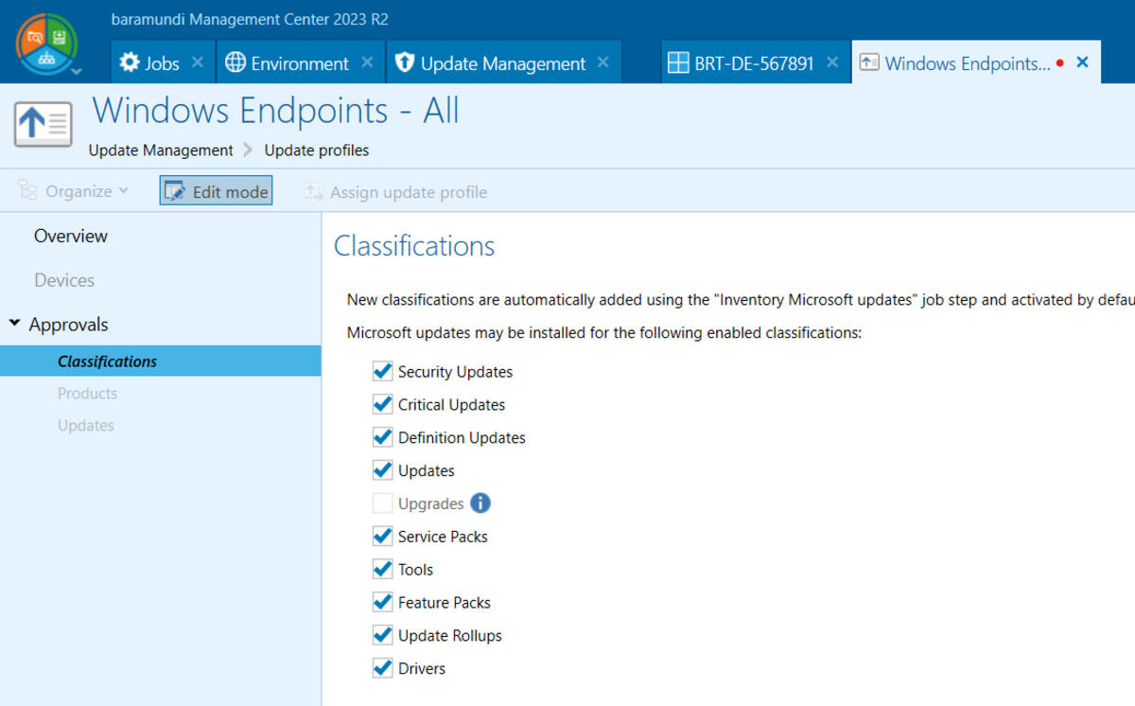Click the Jobs tab gear icon
The image size is (1135, 706).
pyautogui.click(x=130, y=63)
